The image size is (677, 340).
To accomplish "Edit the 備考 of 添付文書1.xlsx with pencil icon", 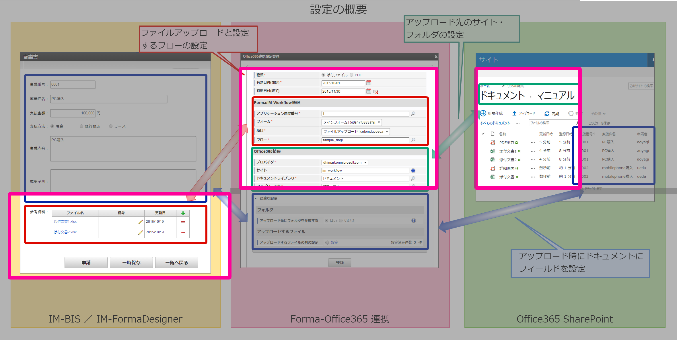I will point(140,222).
